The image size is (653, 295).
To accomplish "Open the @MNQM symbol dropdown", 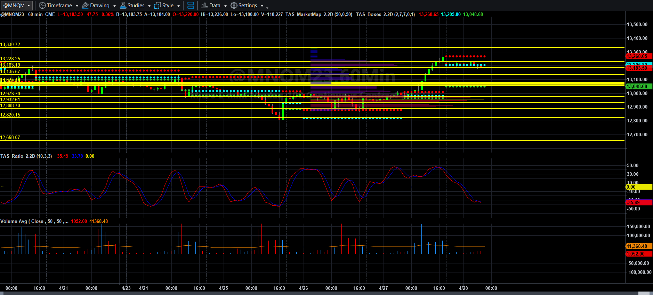I will [17, 6].
